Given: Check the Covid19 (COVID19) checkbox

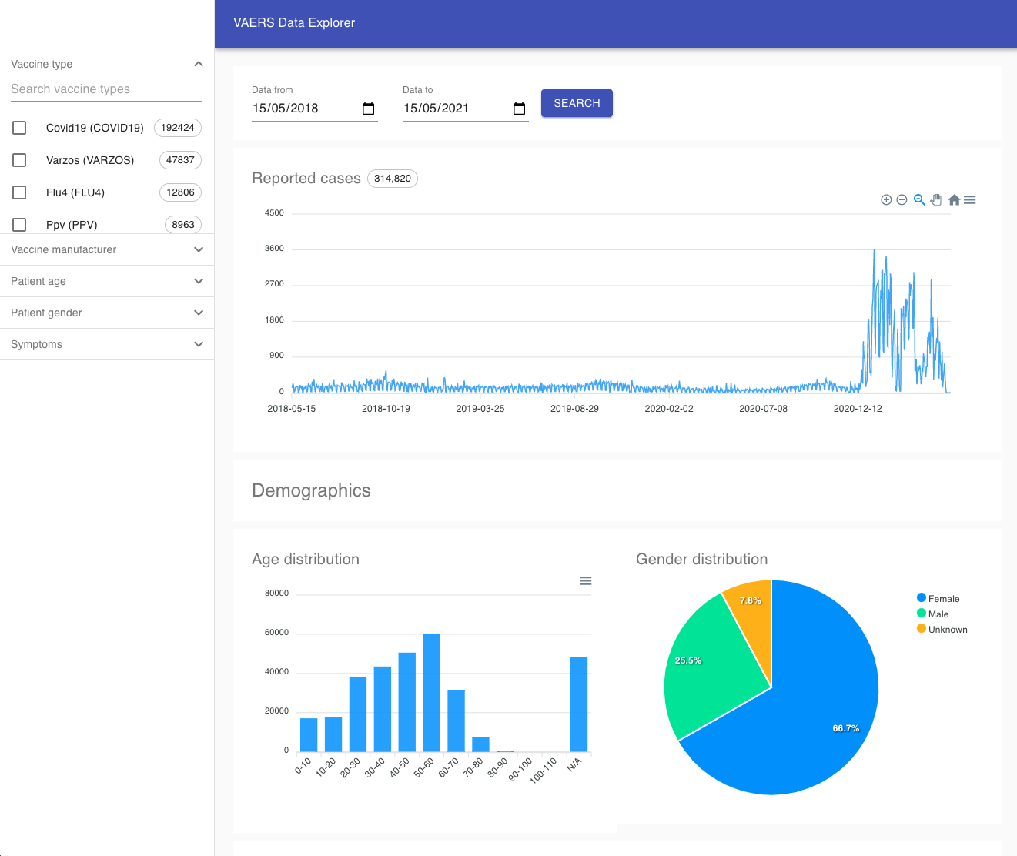Looking at the screenshot, I should click(20, 128).
